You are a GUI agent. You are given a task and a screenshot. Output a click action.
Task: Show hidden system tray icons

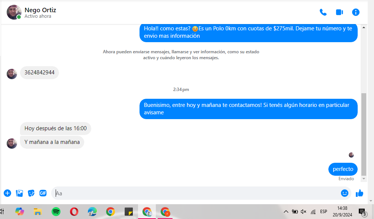pos(286,212)
